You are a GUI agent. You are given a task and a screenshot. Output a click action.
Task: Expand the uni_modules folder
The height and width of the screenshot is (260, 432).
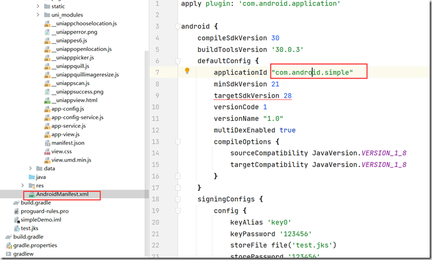39,15
